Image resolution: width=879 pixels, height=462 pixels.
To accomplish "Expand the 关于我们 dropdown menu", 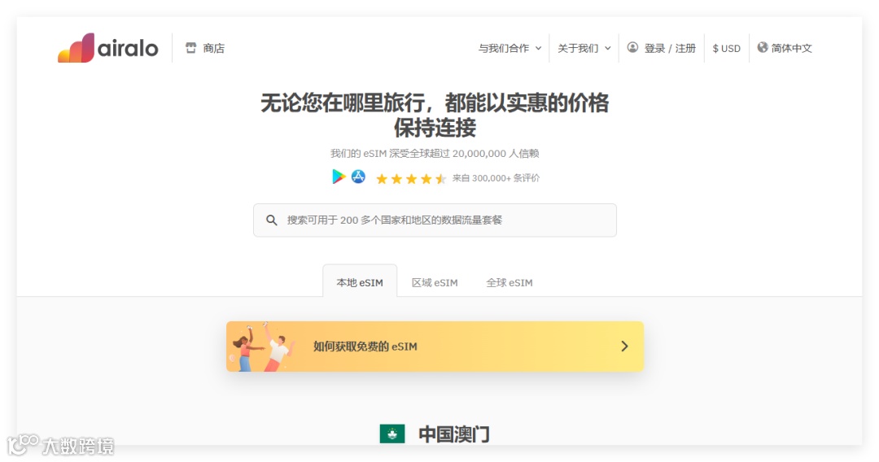I will point(584,48).
